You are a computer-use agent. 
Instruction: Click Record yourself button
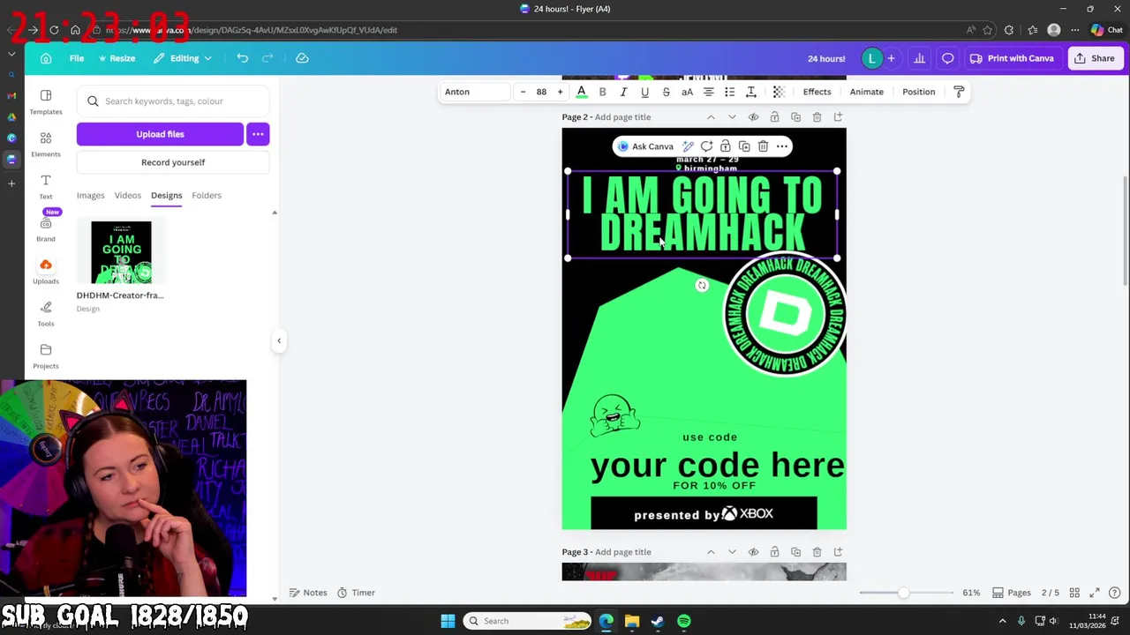click(x=173, y=162)
